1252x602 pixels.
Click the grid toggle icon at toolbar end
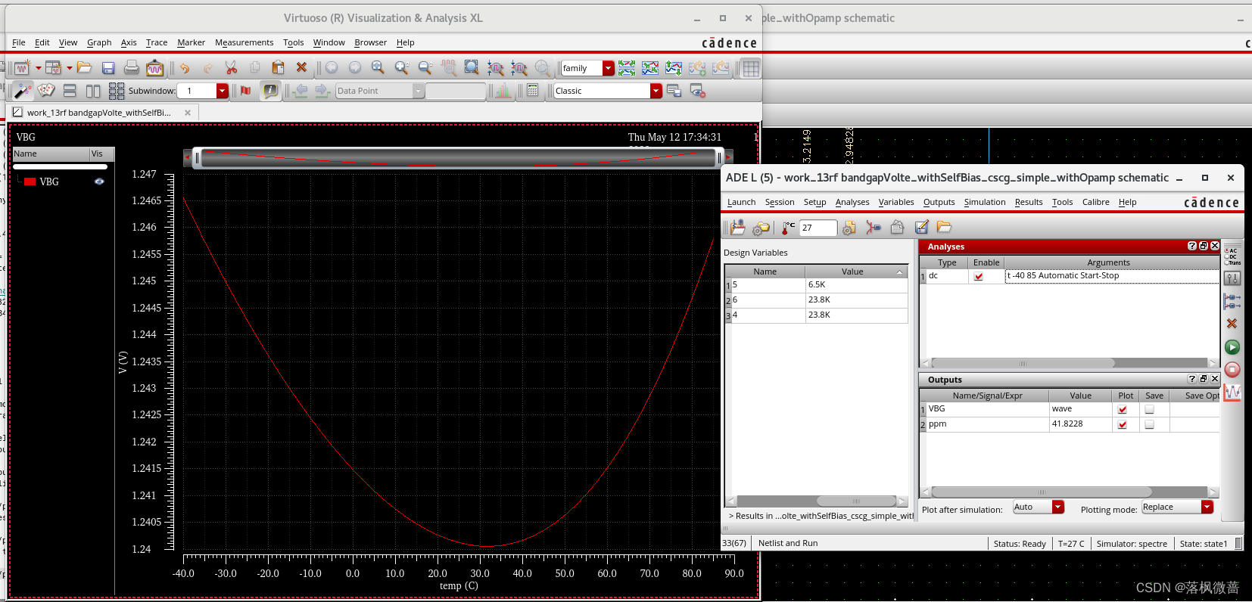click(x=751, y=68)
